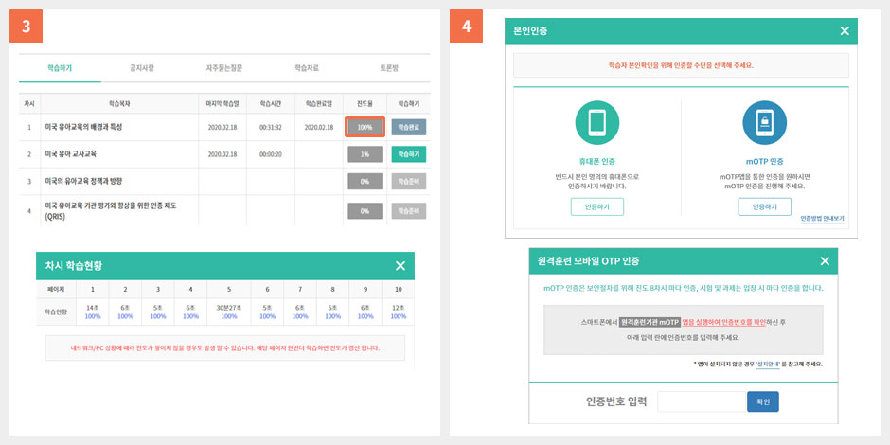Go to the 토론방 tab
The image size is (890, 445).
click(388, 68)
